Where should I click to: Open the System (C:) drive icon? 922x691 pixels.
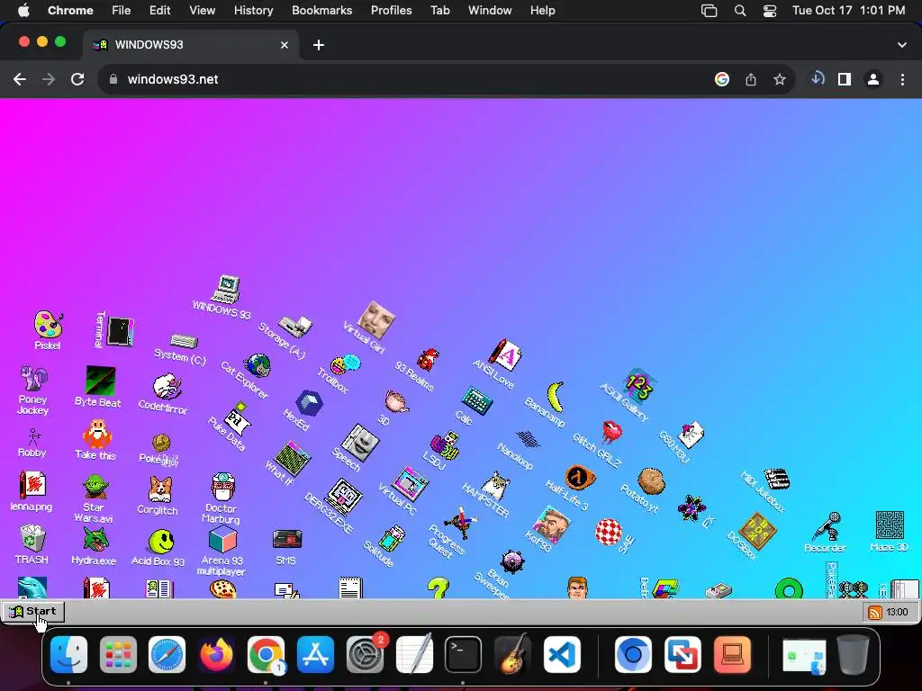184,341
